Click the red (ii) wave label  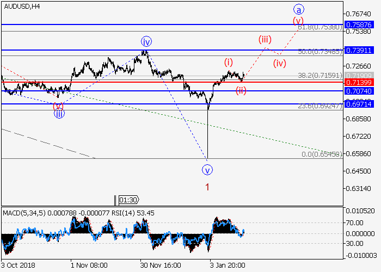point(241,90)
